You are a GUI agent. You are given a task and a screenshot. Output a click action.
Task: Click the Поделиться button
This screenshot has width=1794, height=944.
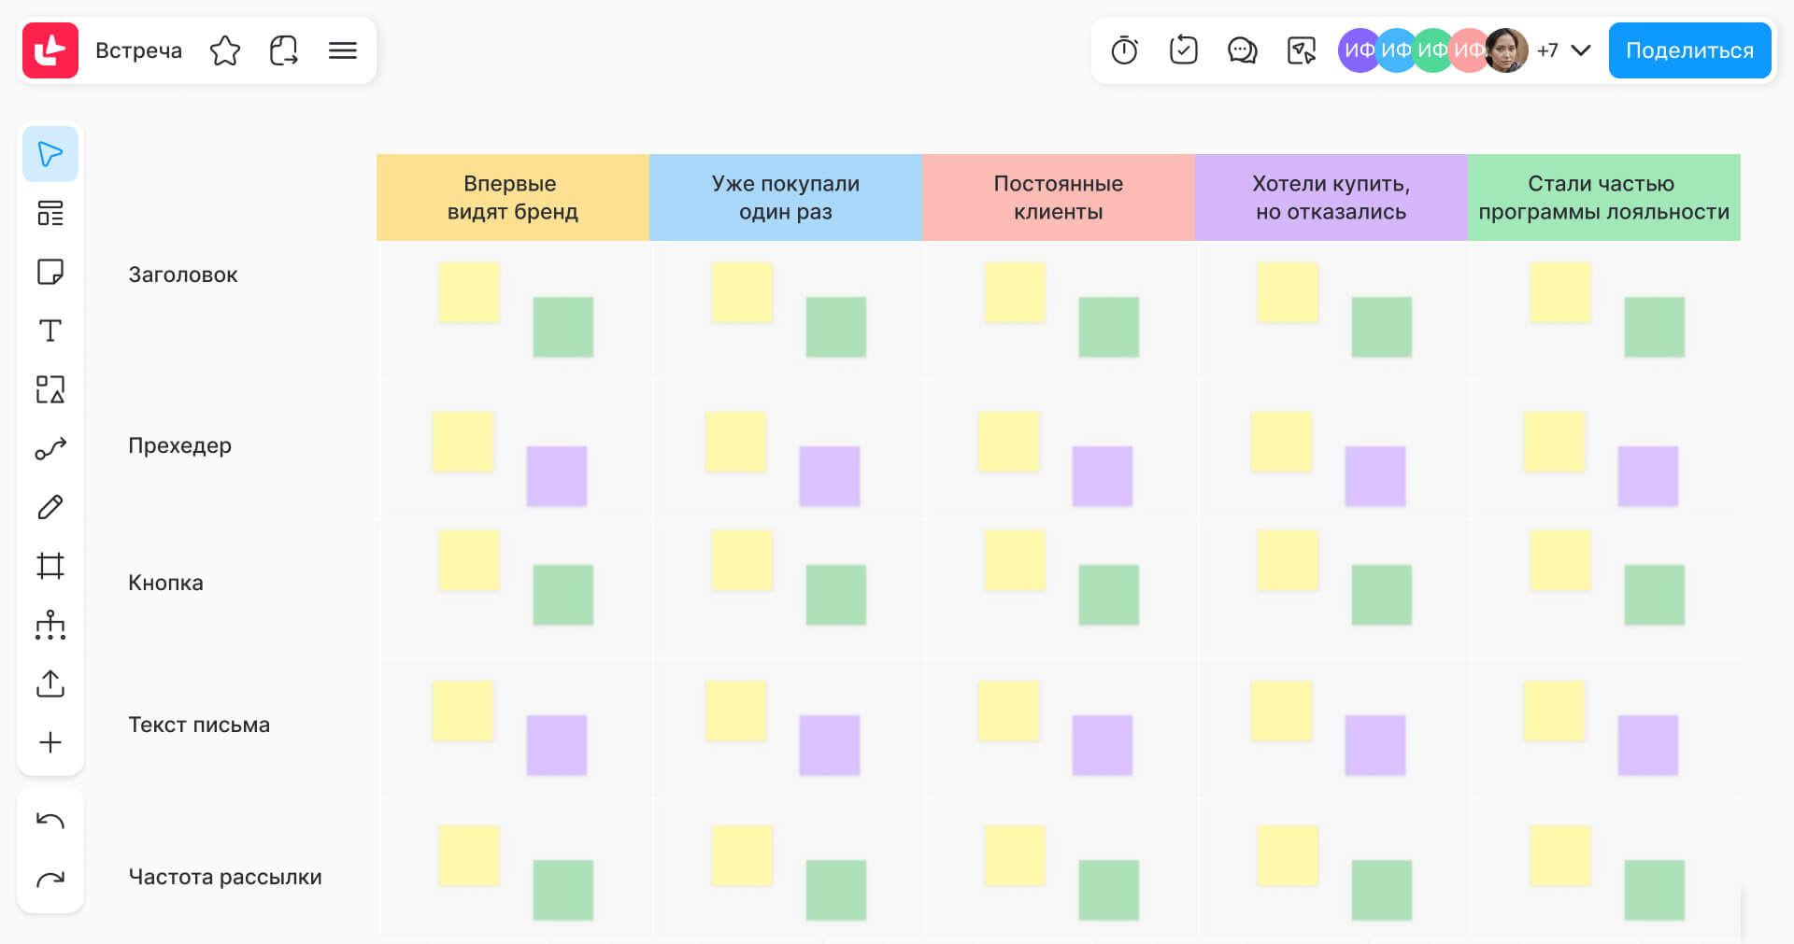click(x=1689, y=50)
